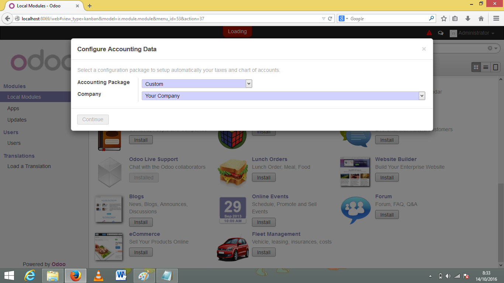This screenshot has height=283, width=504.
Task: Click the red warning triangle indicator
Action: [x=429, y=32]
